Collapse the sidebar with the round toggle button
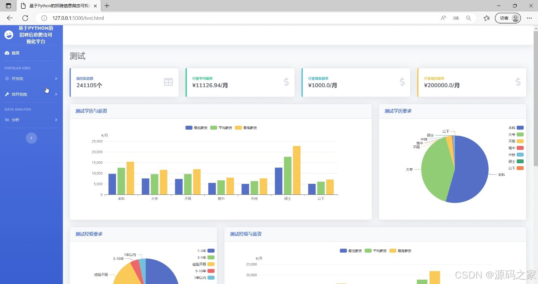This screenshot has height=284, width=538. point(31,138)
